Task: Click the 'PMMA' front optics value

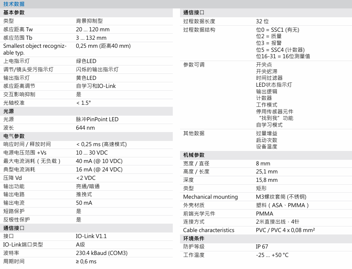Action: [264, 214]
